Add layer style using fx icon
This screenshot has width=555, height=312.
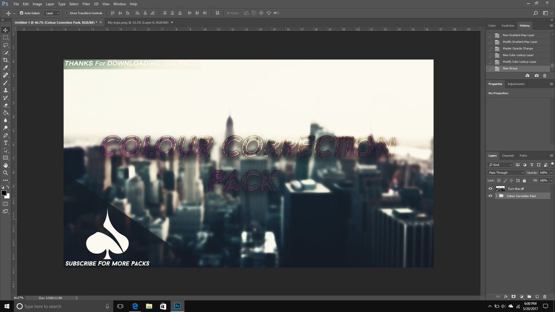506,296
